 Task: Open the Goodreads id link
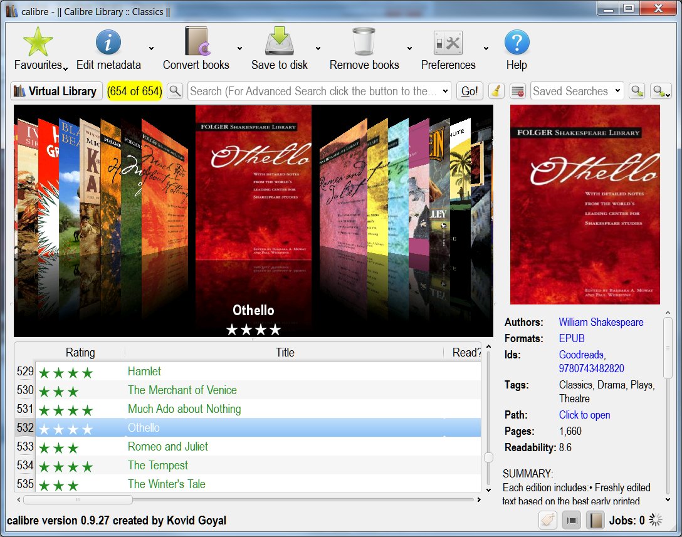pos(582,355)
